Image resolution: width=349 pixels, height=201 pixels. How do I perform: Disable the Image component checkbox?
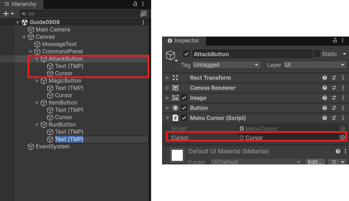click(x=184, y=98)
